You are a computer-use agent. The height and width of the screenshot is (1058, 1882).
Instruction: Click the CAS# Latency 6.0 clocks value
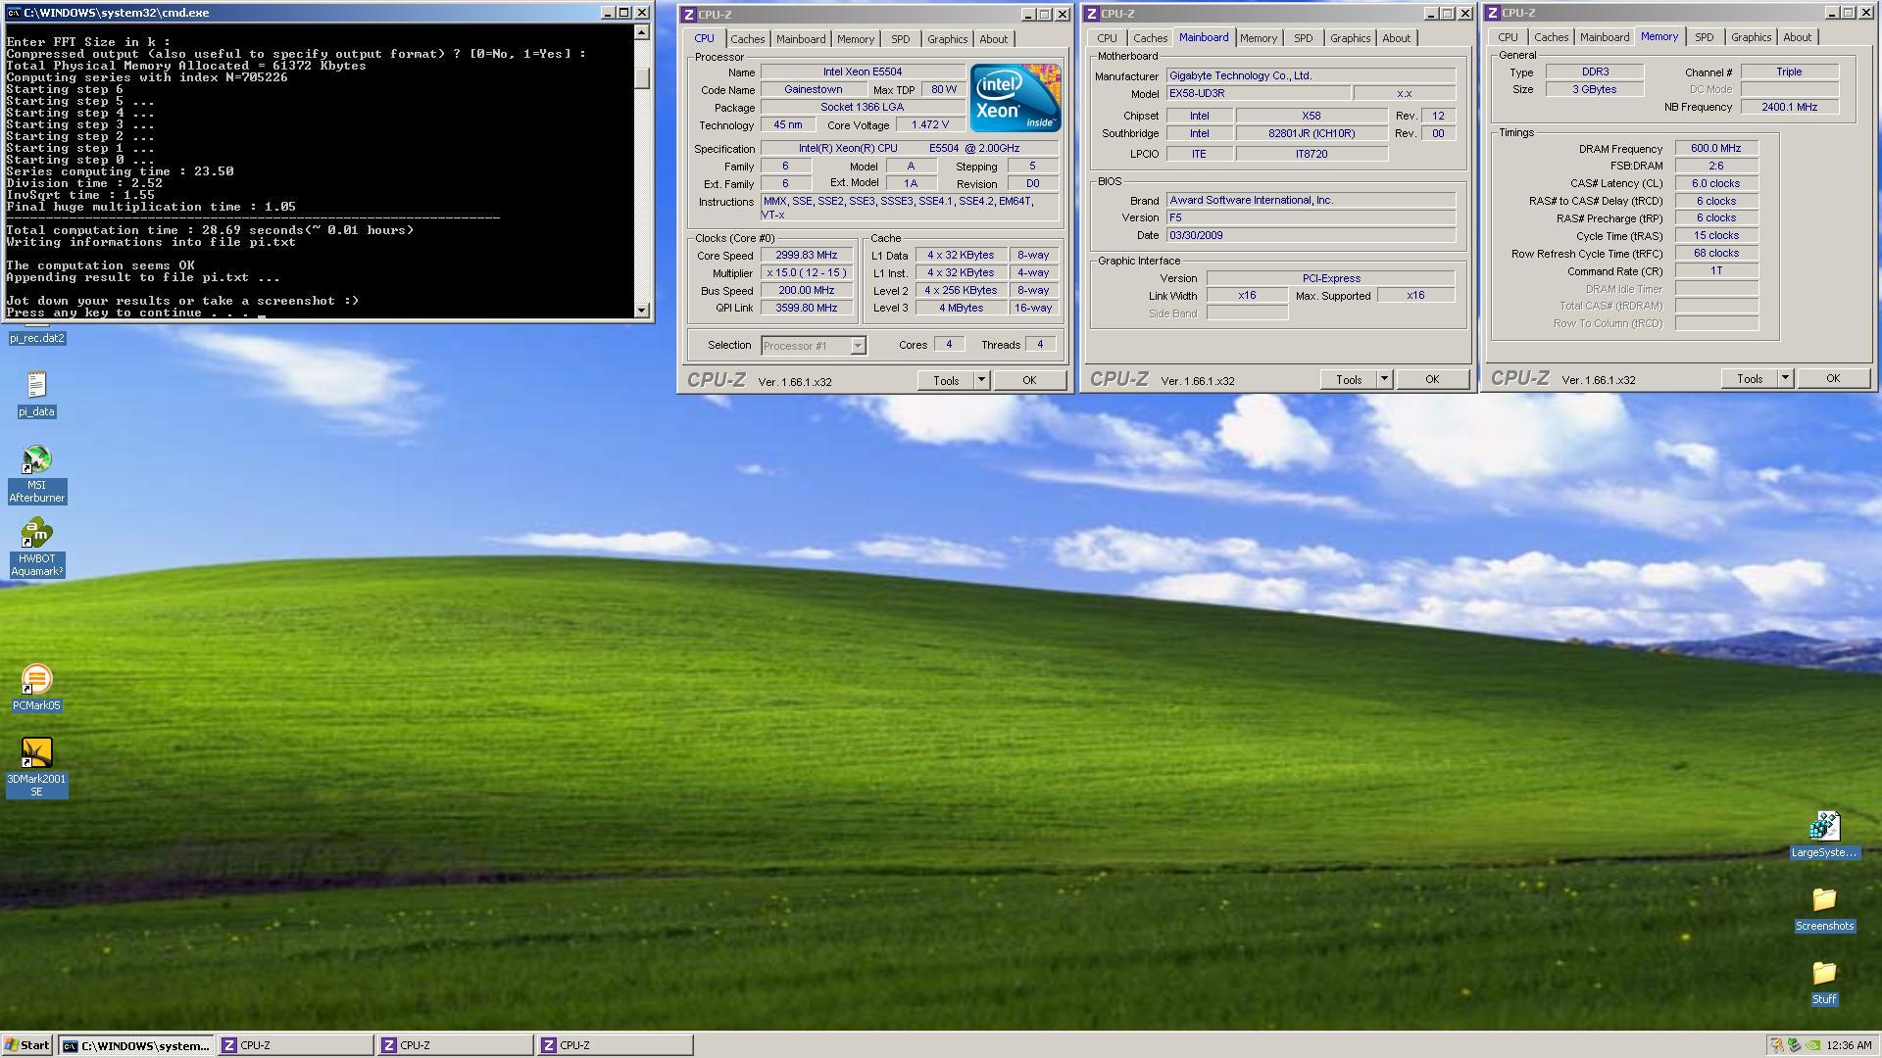[x=1716, y=183]
